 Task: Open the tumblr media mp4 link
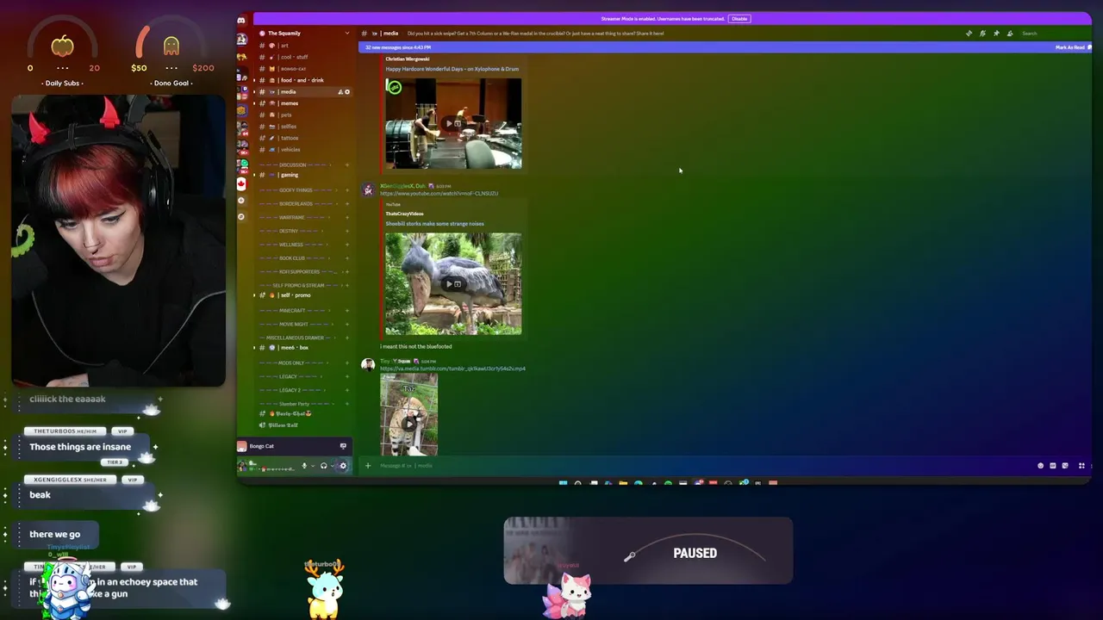pyautogui.click(x=452, y=369)
